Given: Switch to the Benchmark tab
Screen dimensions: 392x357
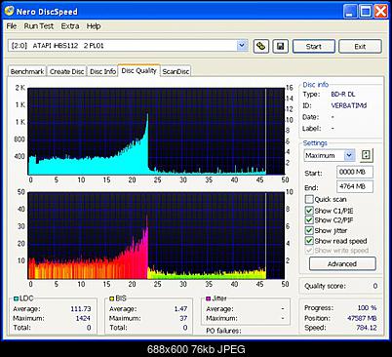Looking at the screenshot, I should (27, 71).
